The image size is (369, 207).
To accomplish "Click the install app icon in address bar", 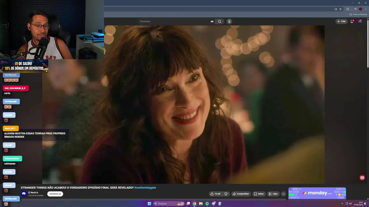I will [336, 9].
